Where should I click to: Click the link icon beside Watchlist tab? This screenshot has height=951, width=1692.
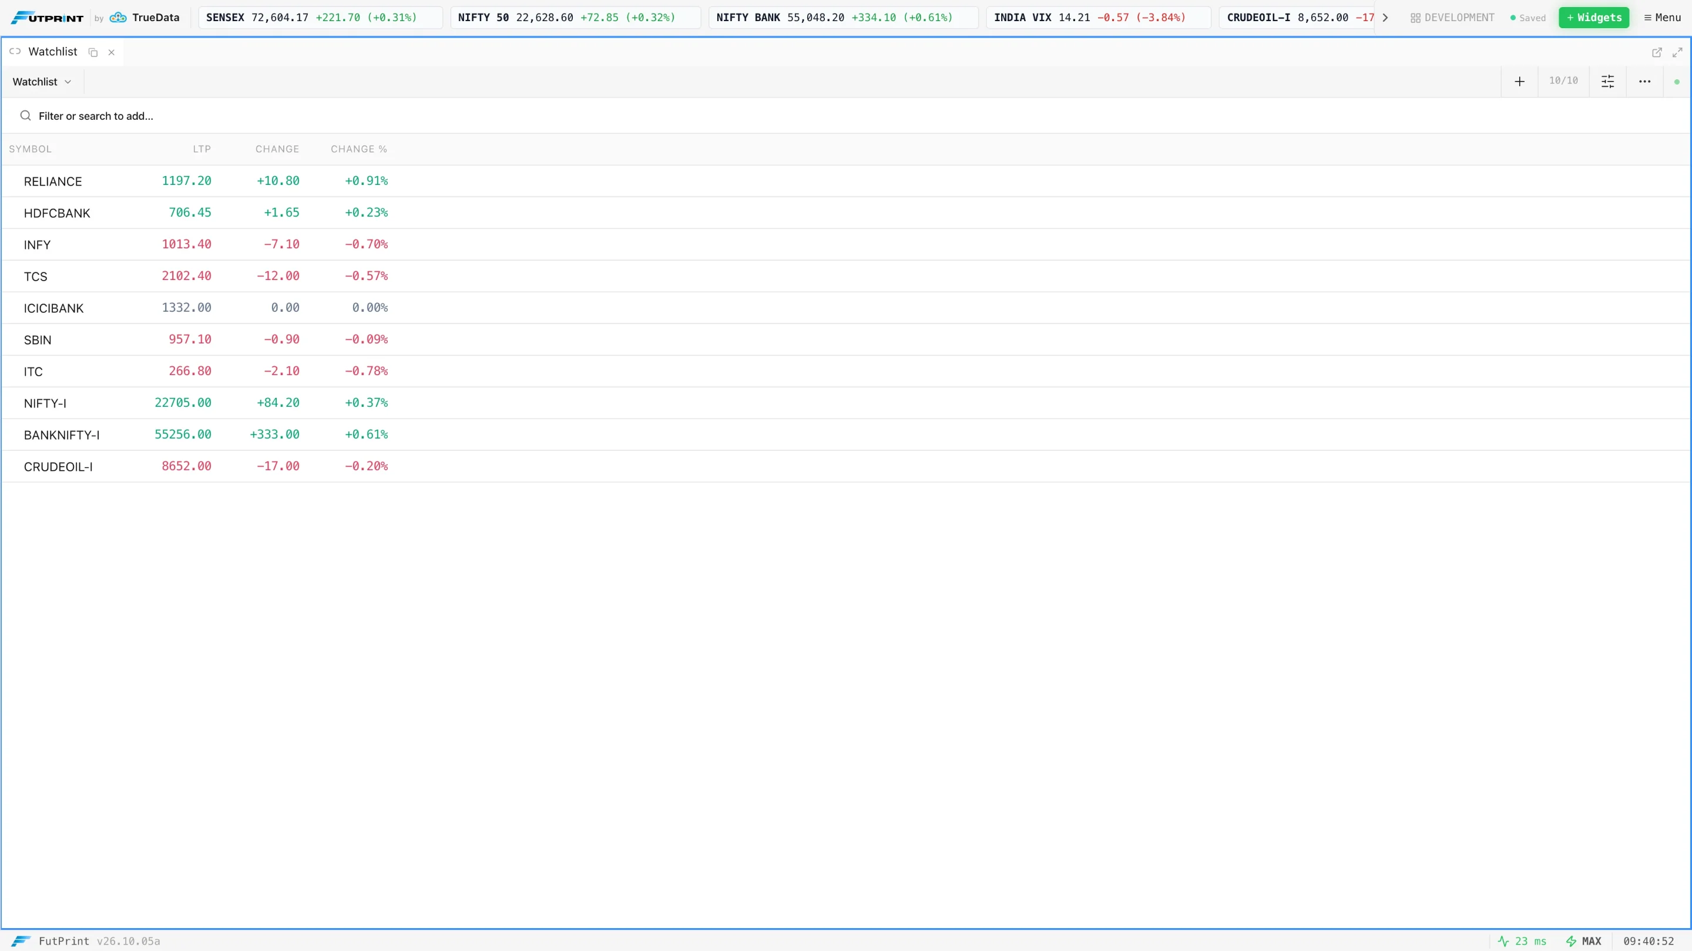[x=15, y=51]
